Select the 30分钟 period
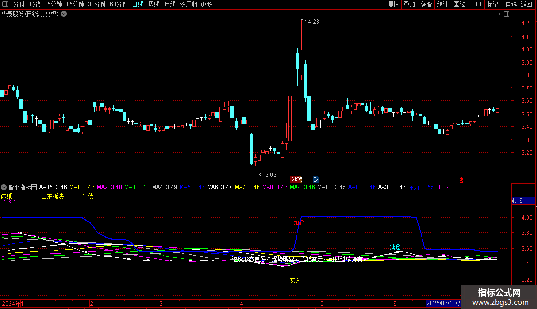 coord(97,4)
